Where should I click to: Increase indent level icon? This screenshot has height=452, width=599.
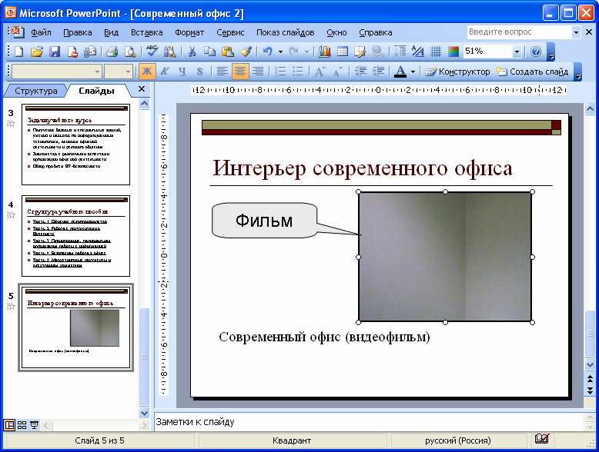point(378,71)
